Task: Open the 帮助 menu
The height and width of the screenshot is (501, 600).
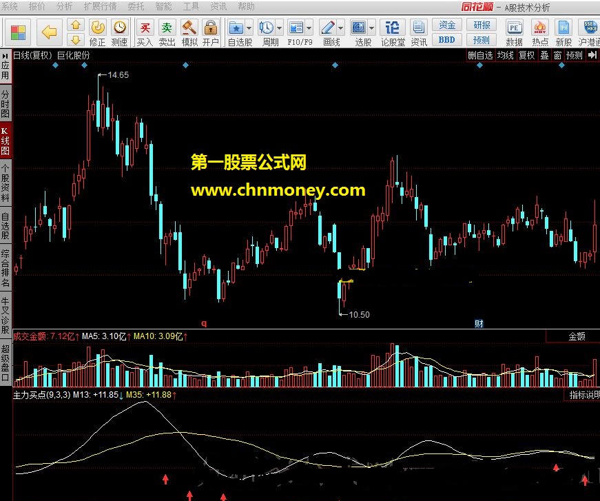Action: pos(246,6)
